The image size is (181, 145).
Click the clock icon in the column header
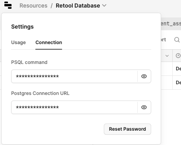(x=178, y=56)
